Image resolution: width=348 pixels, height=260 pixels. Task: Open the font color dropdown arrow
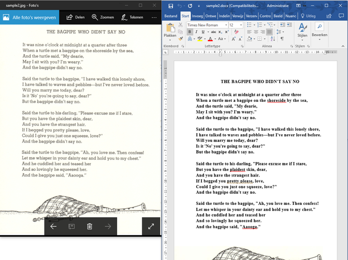(215, 39)
